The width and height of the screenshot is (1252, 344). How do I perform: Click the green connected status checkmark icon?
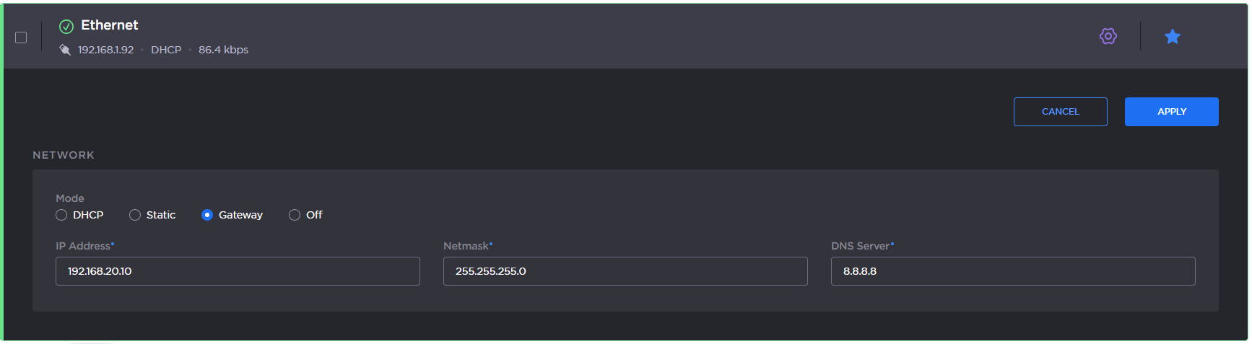coord(66,27)
